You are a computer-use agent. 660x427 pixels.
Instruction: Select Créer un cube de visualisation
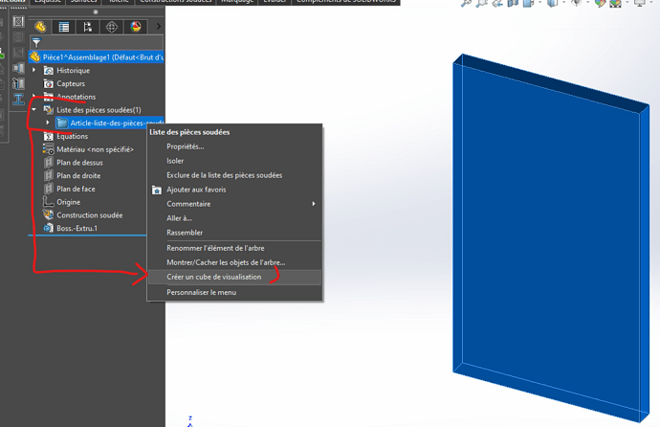click(x=213, y=277)
